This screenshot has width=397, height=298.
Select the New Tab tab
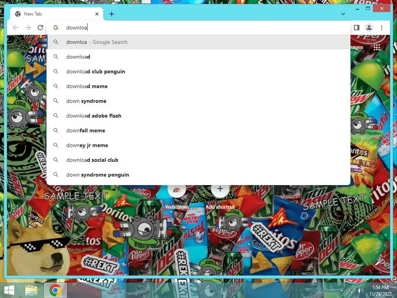point(57,14)
